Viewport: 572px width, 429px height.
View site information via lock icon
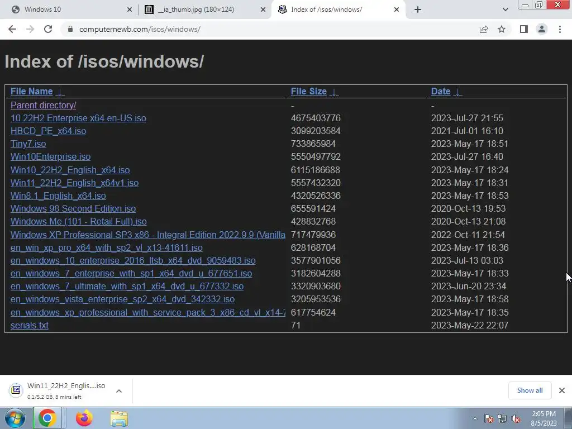70,29
